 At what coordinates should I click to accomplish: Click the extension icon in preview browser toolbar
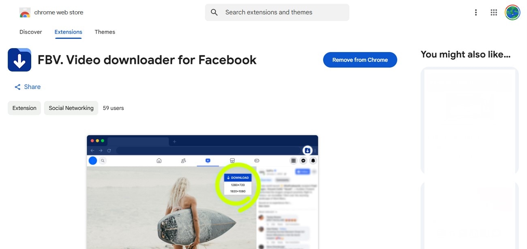tap(307, 150)
